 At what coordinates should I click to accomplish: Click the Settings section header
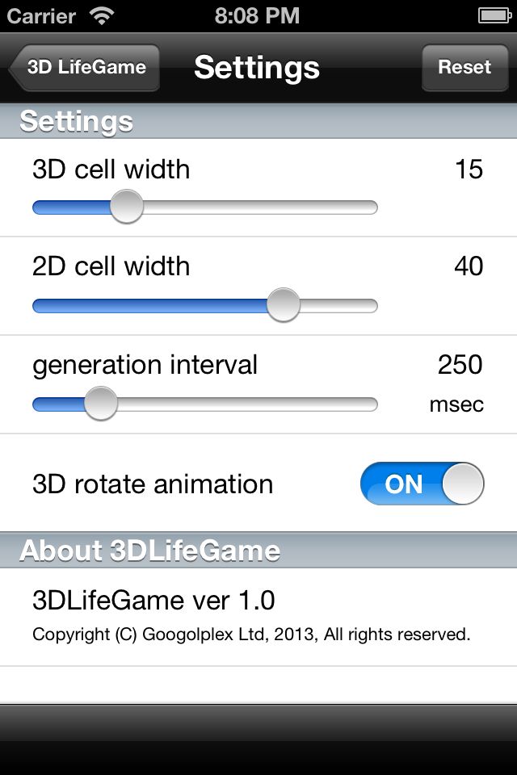click(258, 121)
